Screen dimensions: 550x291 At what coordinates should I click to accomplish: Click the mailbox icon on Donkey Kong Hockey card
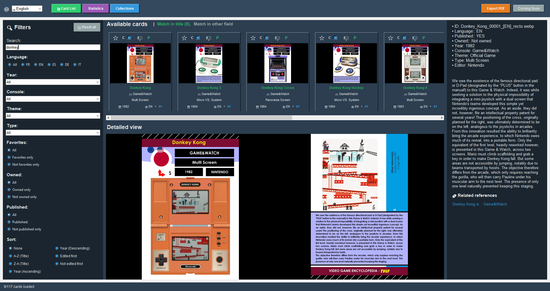[x=346, y=38]
